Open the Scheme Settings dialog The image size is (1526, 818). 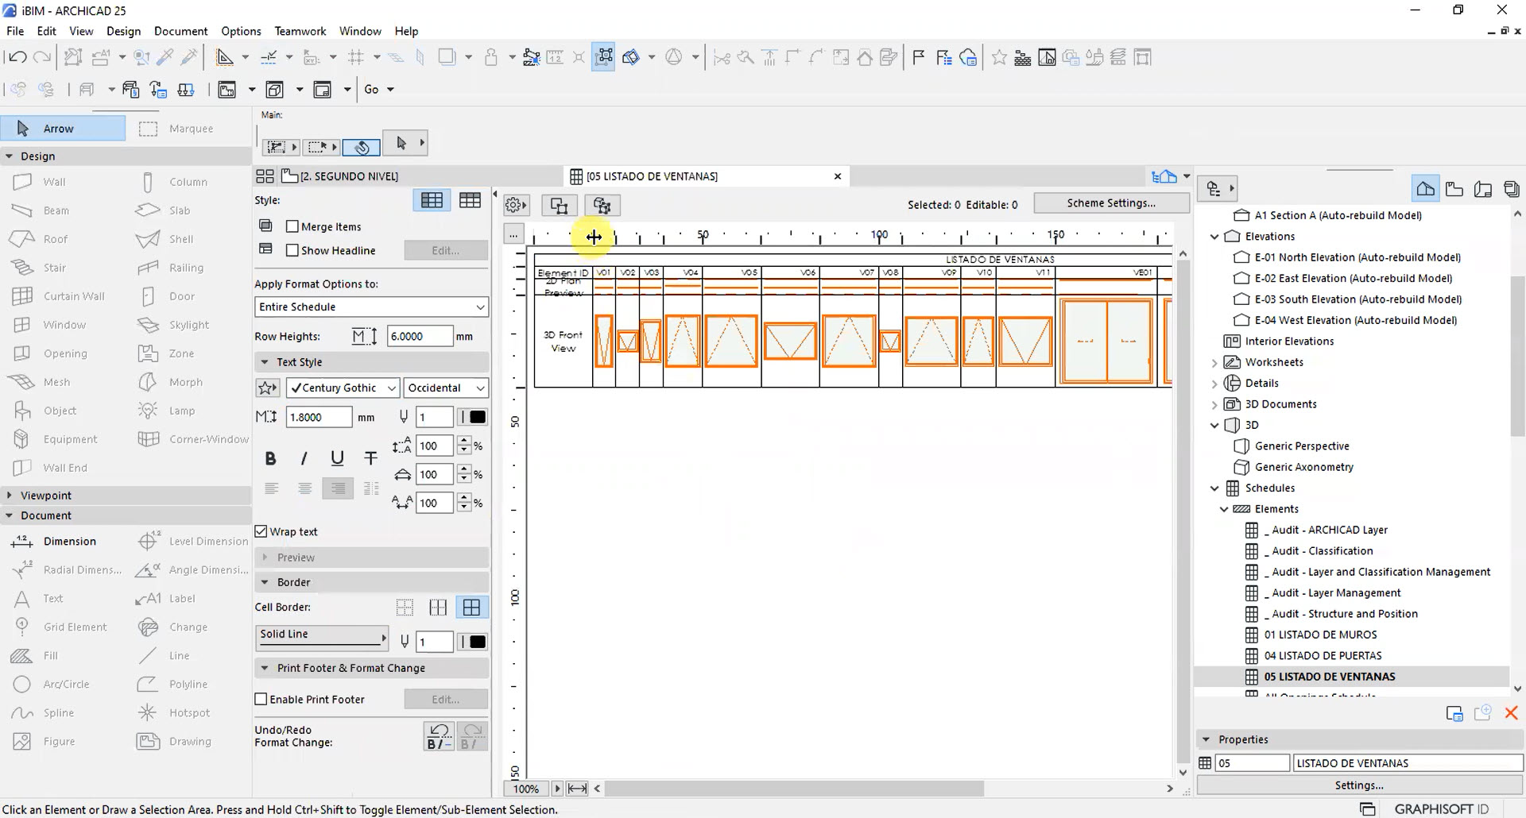1110,203
